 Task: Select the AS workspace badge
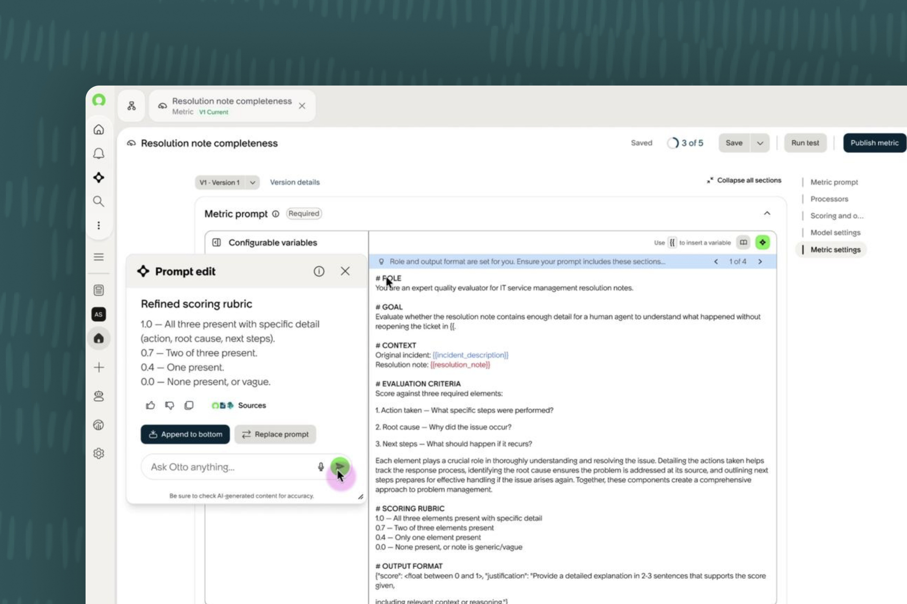pyautogui.click(x=99, y=314)
